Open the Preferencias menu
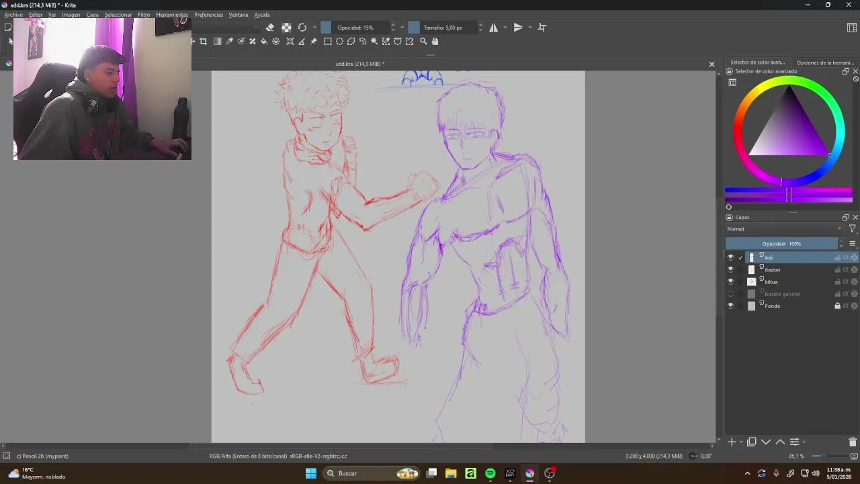 click(x=208, y=15)
